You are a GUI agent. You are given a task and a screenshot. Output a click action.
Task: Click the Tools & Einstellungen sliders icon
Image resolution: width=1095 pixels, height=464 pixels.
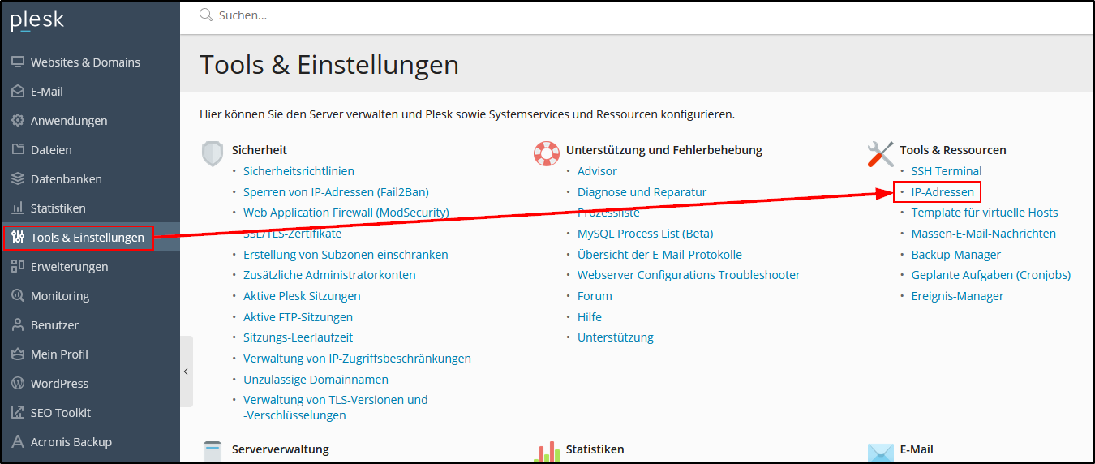(18, 238)
